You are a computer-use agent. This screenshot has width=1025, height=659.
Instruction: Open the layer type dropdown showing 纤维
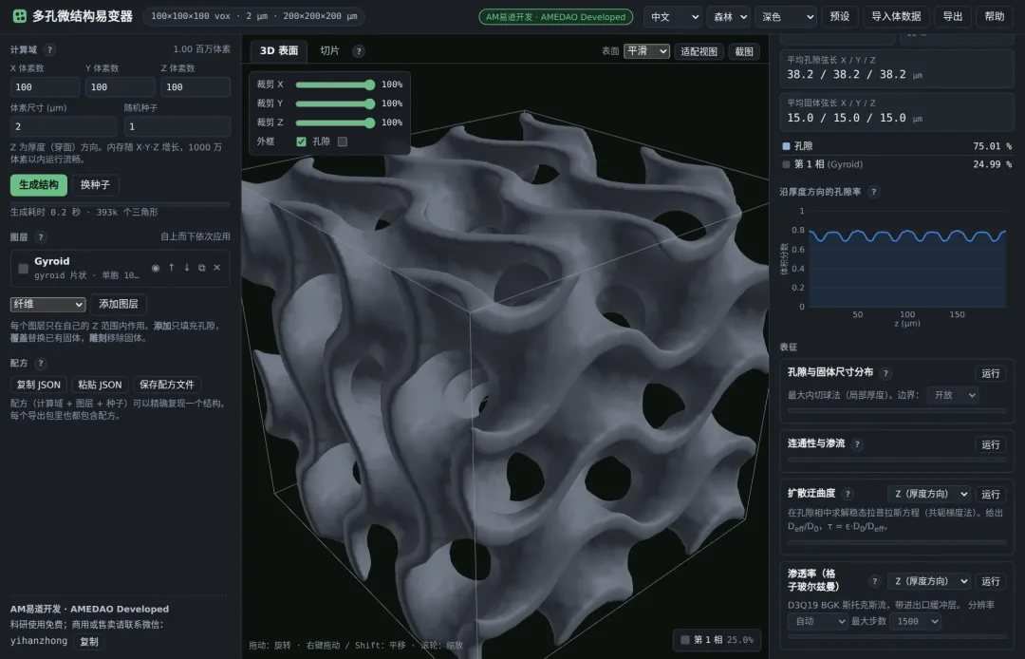coord(47,304)
